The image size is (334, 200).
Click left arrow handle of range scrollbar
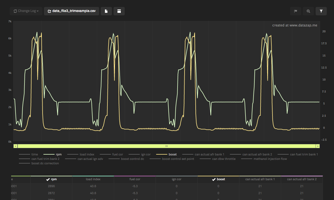tap(16, 146)
